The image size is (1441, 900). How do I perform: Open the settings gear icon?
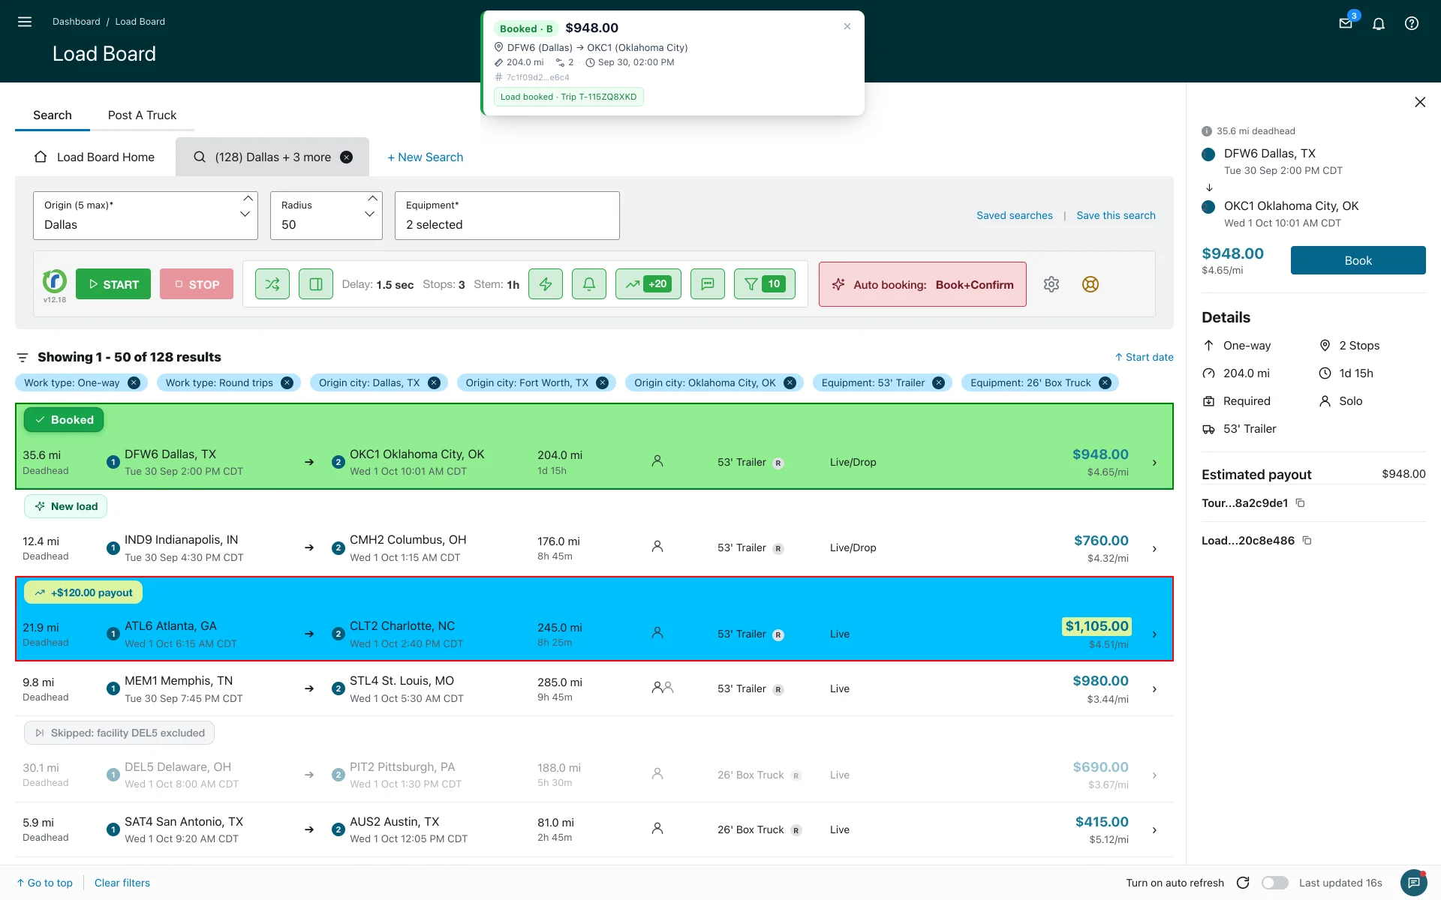point(1051,284)
